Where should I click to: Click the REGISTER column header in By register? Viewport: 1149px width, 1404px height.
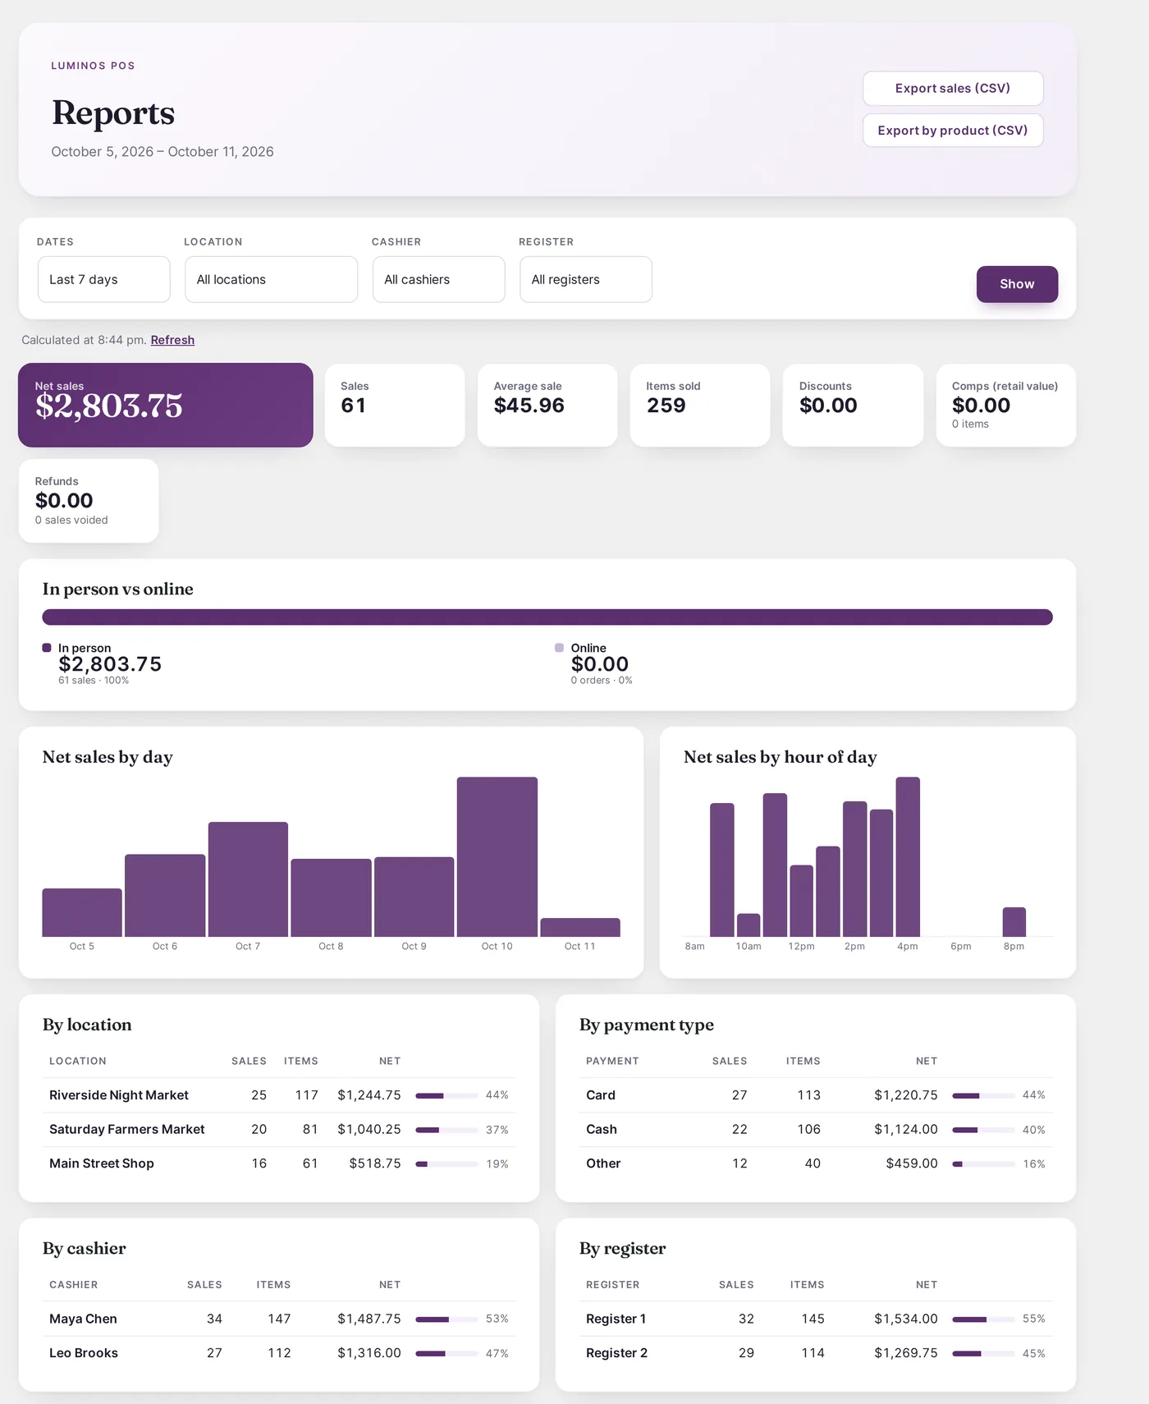[x=613, y=1285]
